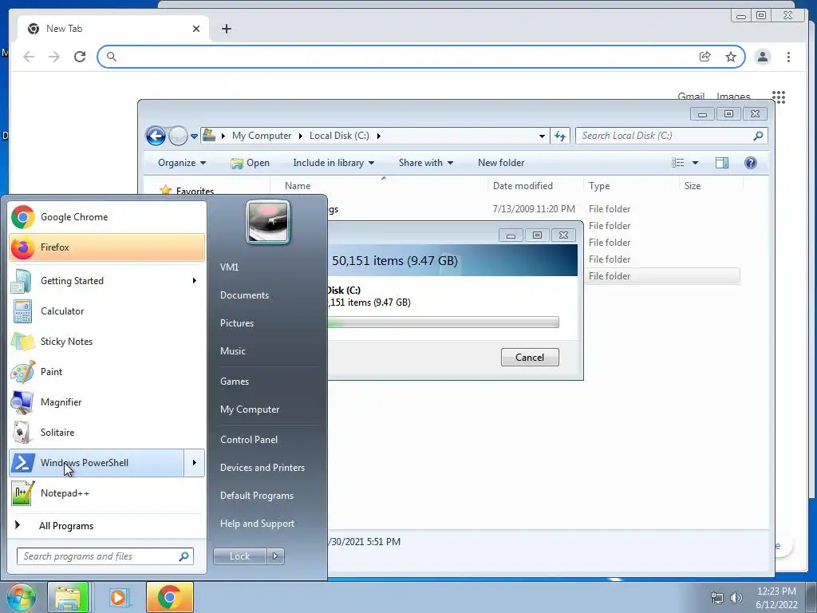This screenshot has width=817, height=613.
Task: Open view options dropdown arrow
Action: coord(695,163)
